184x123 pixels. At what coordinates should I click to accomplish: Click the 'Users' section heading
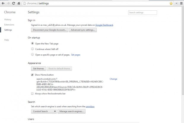(31, 119)
